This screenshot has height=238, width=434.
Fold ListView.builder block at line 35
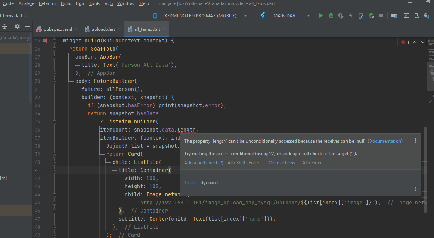pyautogui.click(x=54, y=122)
